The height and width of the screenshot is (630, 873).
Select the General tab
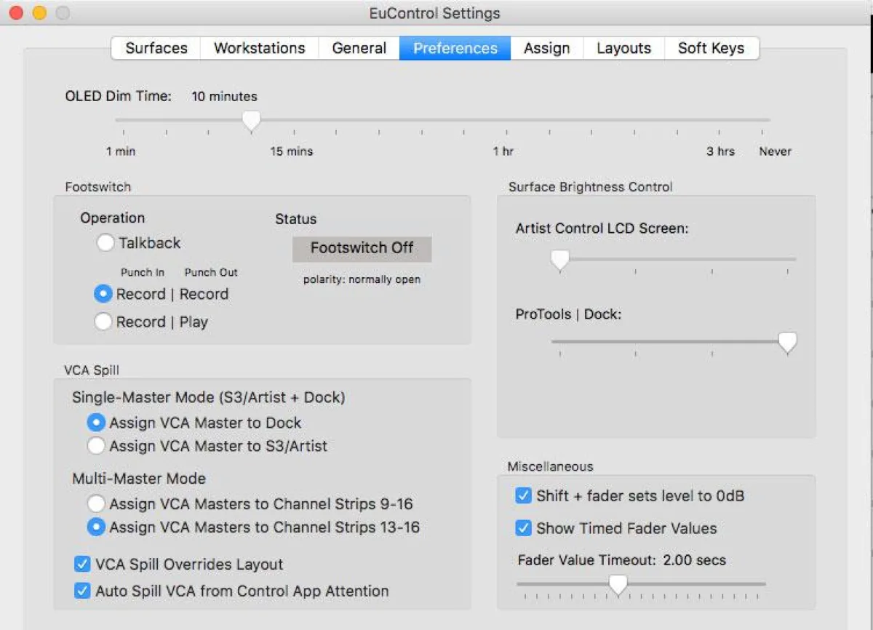(x=359, y=48)
